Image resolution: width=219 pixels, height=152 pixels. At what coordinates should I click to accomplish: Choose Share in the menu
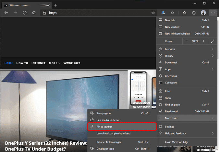click(x=187, y=98)
